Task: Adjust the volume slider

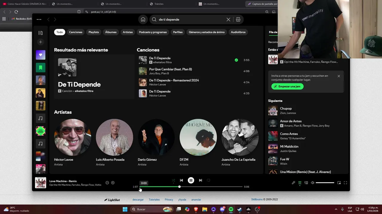Action: coord(325,183)
